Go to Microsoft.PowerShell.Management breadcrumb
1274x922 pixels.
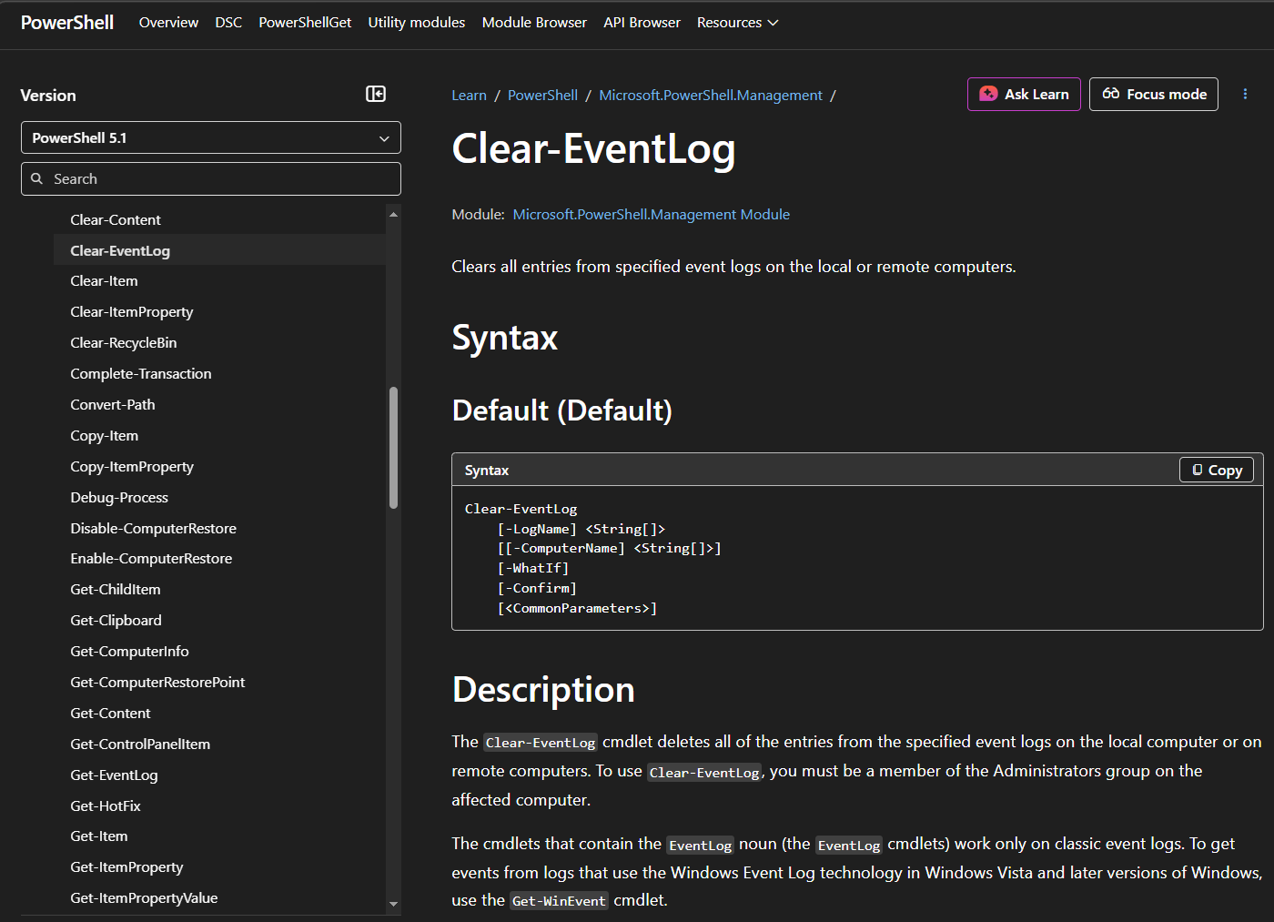click(711, 95)
